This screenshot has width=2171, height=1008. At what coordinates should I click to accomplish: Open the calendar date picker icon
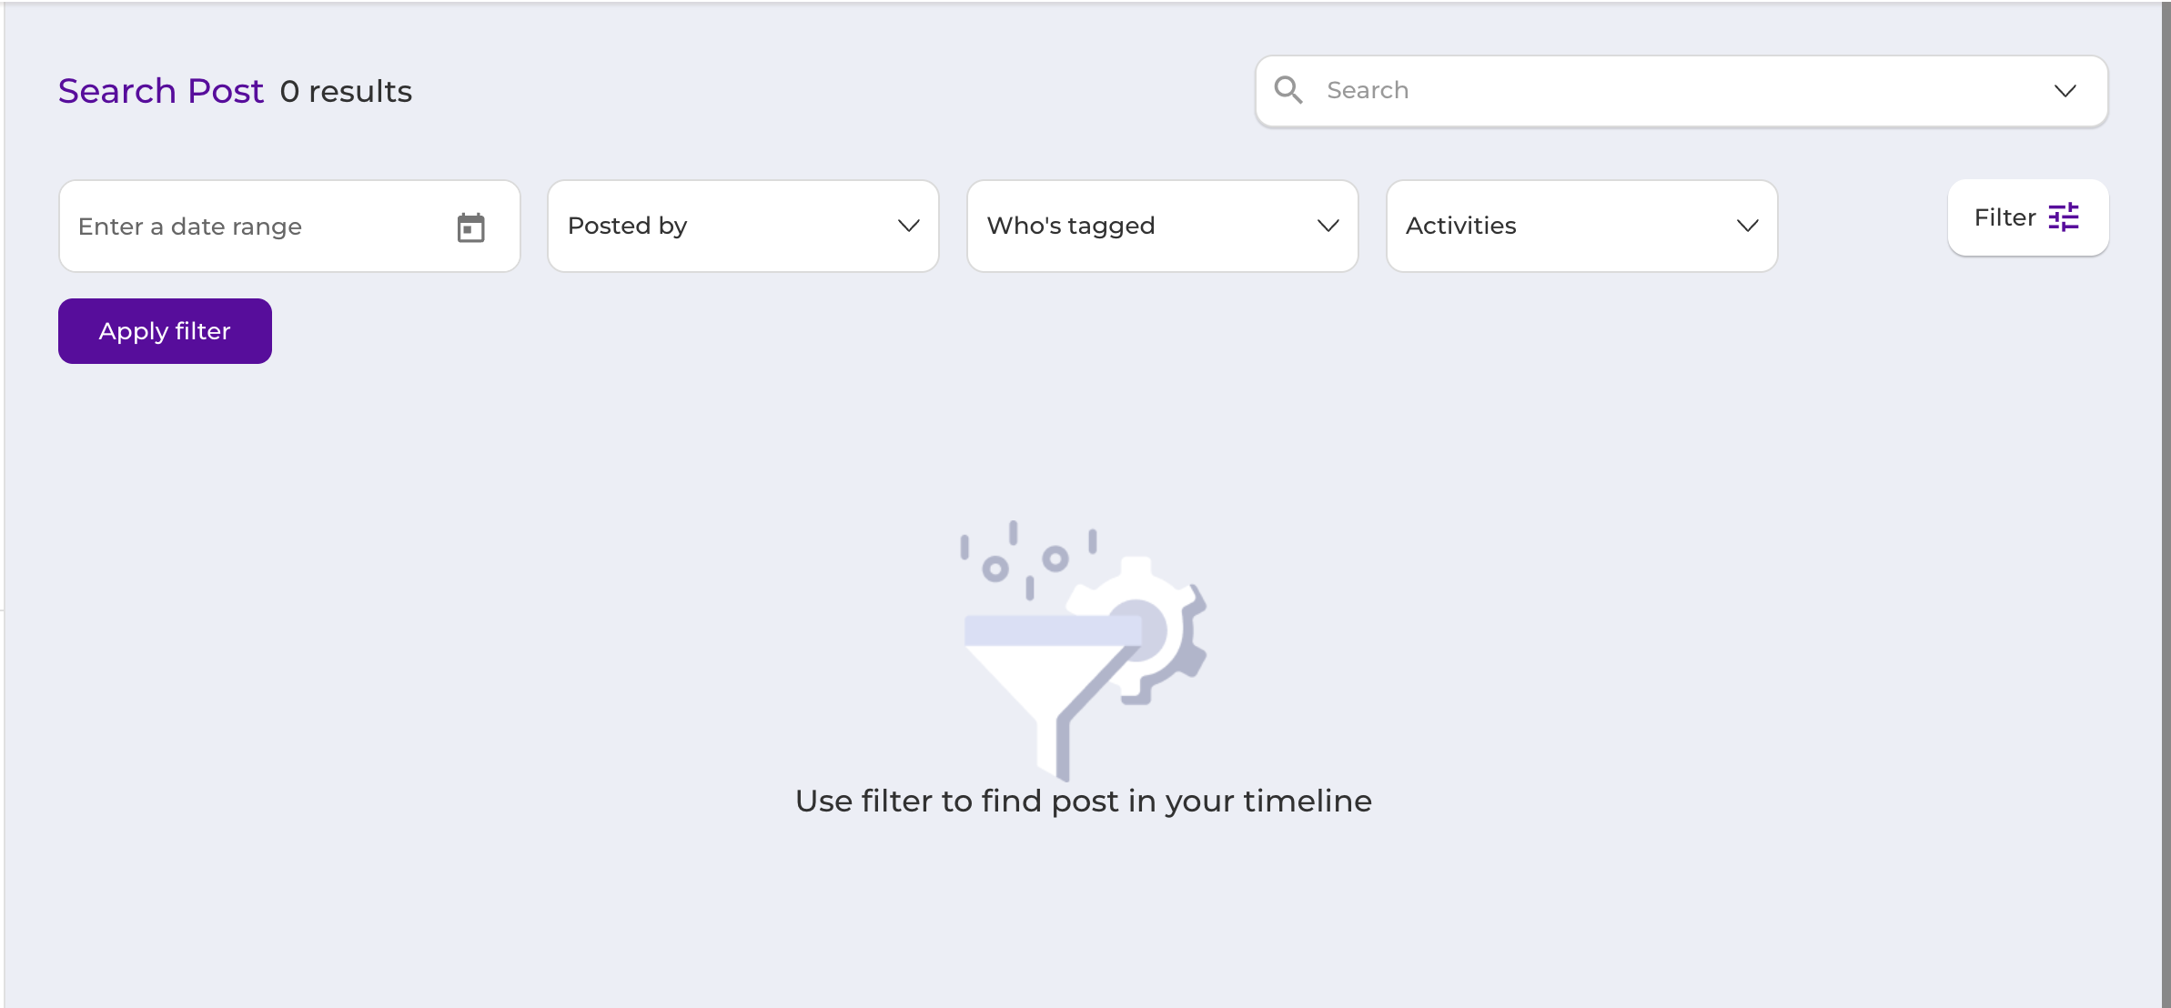[470, 227]
